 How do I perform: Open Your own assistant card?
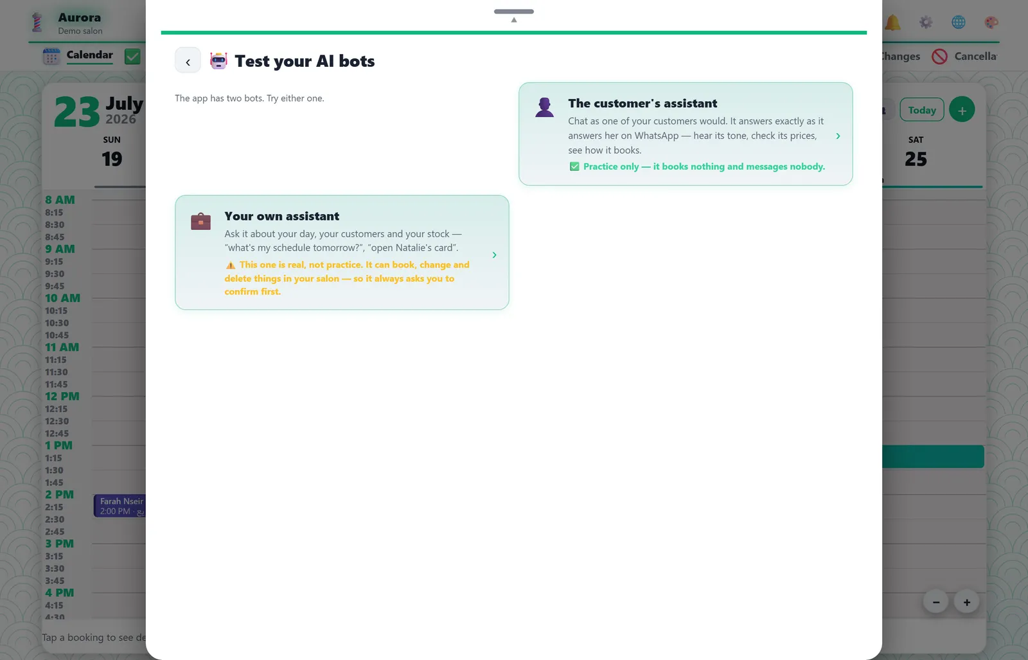point(342,253)
